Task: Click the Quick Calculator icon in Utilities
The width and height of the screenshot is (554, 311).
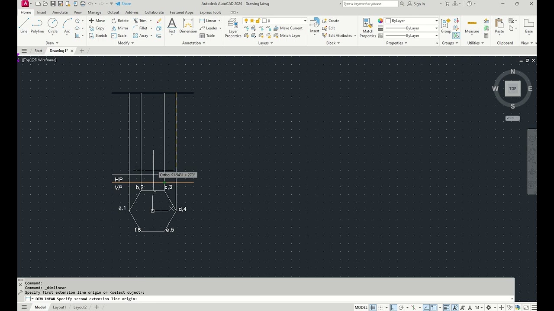Action: 486,35
